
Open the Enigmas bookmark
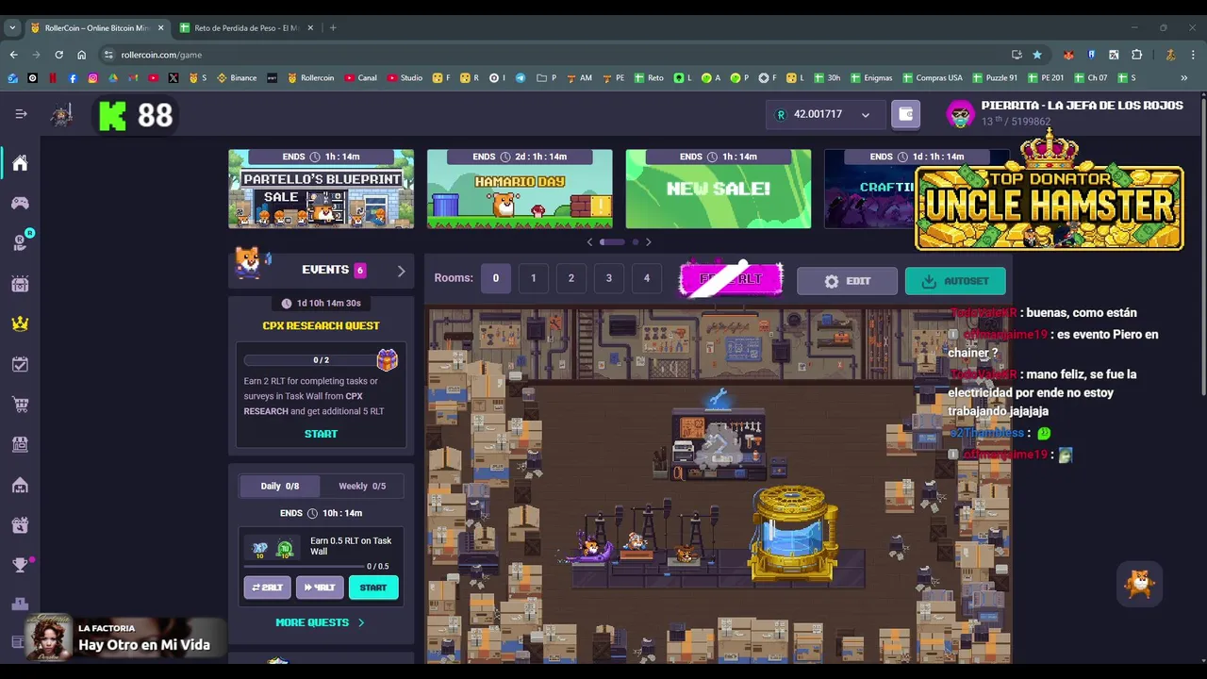coord(870,77)
